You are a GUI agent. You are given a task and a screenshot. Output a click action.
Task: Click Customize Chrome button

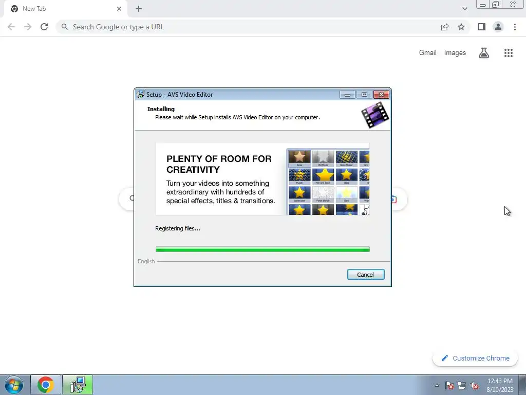pos(475,358)
